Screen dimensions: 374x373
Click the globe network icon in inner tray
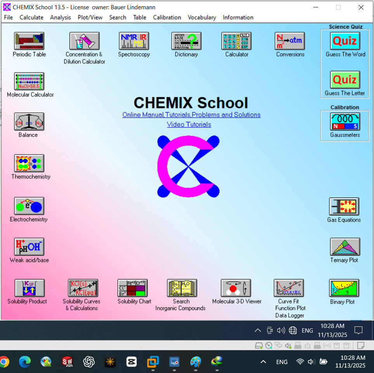click(x=293, y=331)
